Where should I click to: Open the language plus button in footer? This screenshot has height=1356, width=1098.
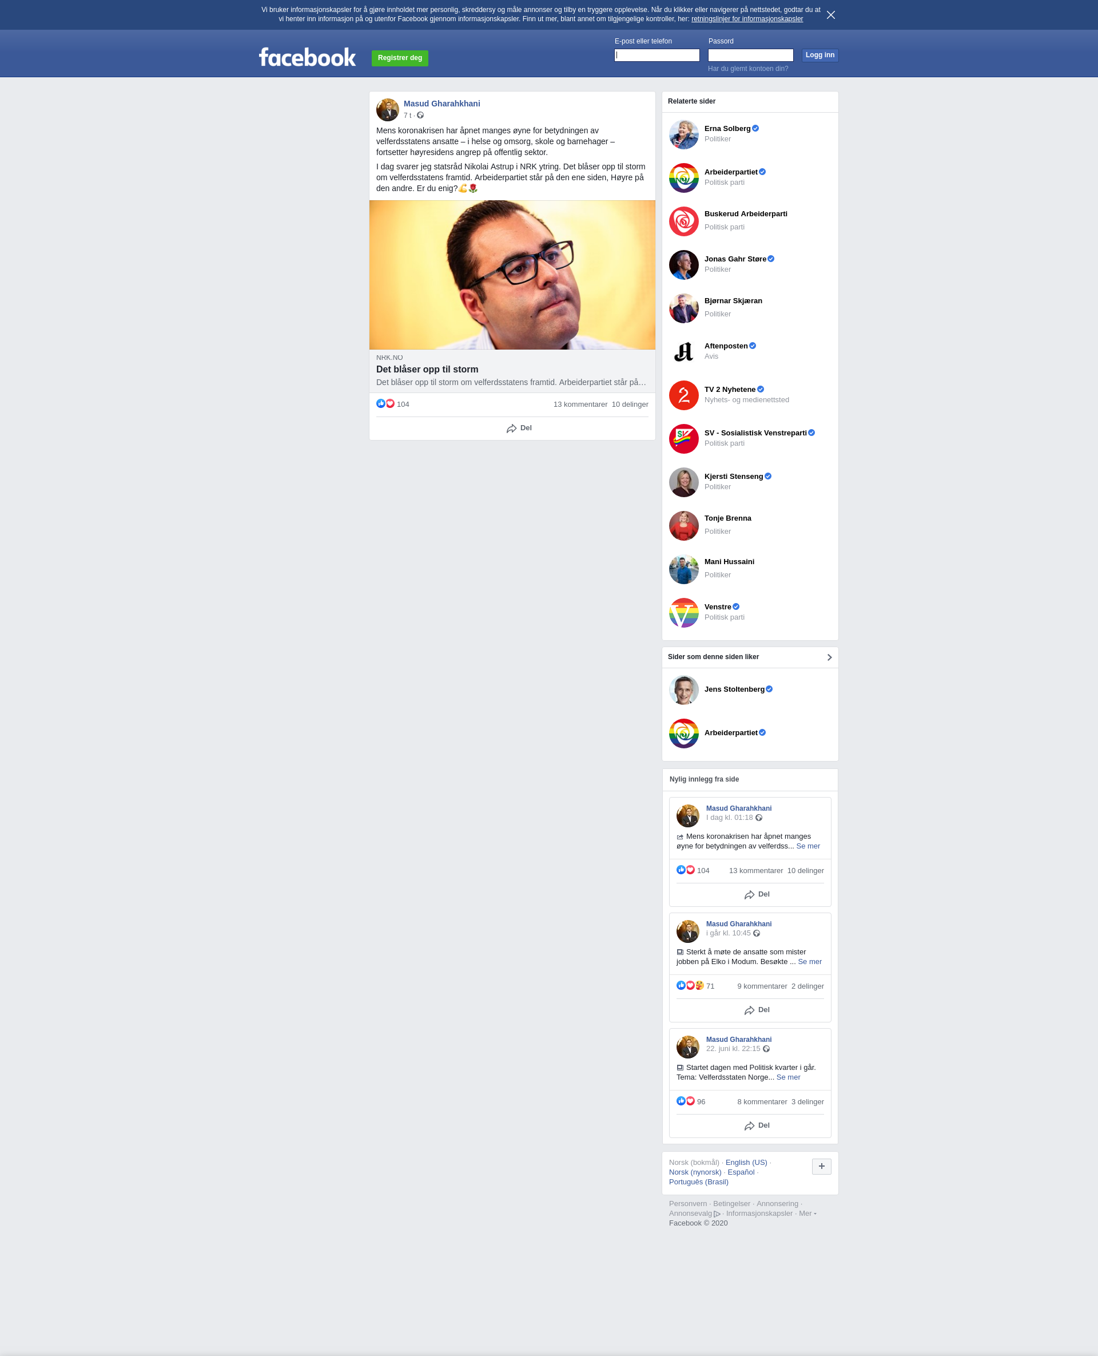click(x=821, y=1166)
